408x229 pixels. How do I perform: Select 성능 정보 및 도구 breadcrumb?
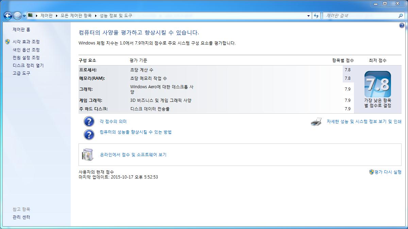(116, 16)
